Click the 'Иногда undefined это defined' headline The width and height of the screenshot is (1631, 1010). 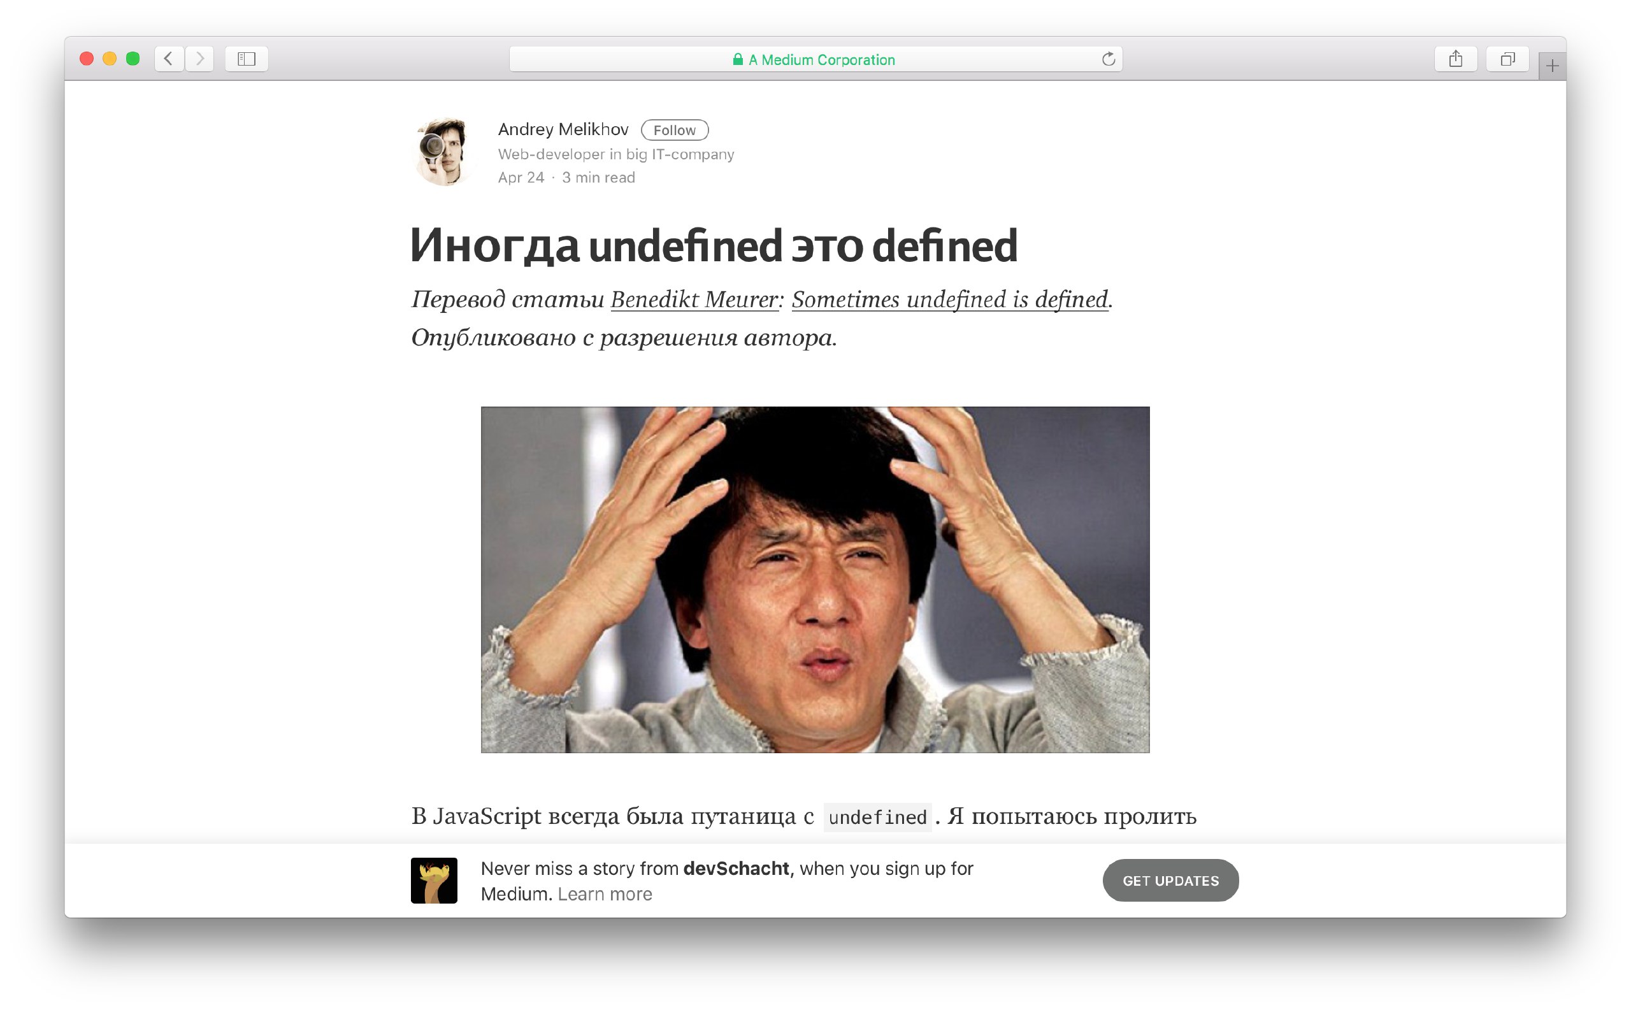pyautogui.click(x=714, y=245)
